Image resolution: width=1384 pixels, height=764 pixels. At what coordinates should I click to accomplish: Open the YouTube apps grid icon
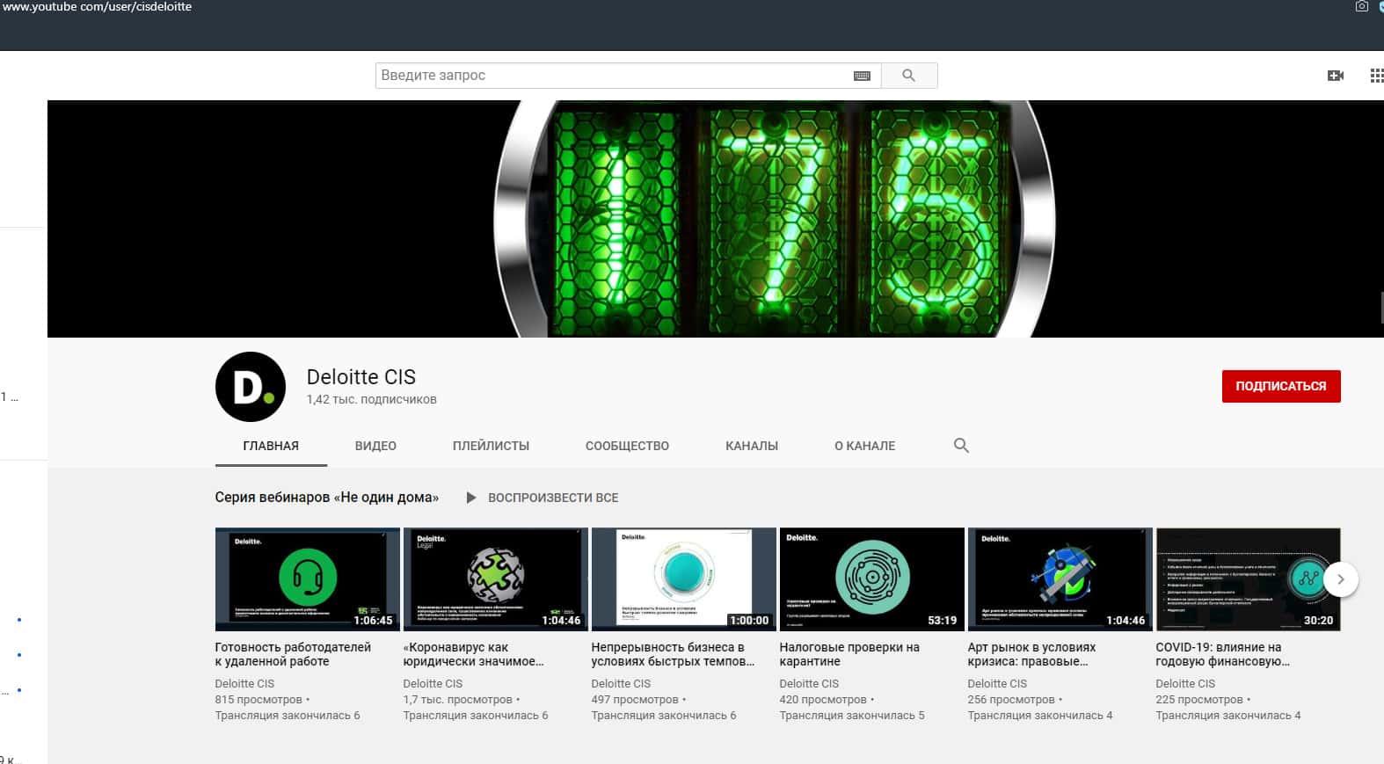1376,76
